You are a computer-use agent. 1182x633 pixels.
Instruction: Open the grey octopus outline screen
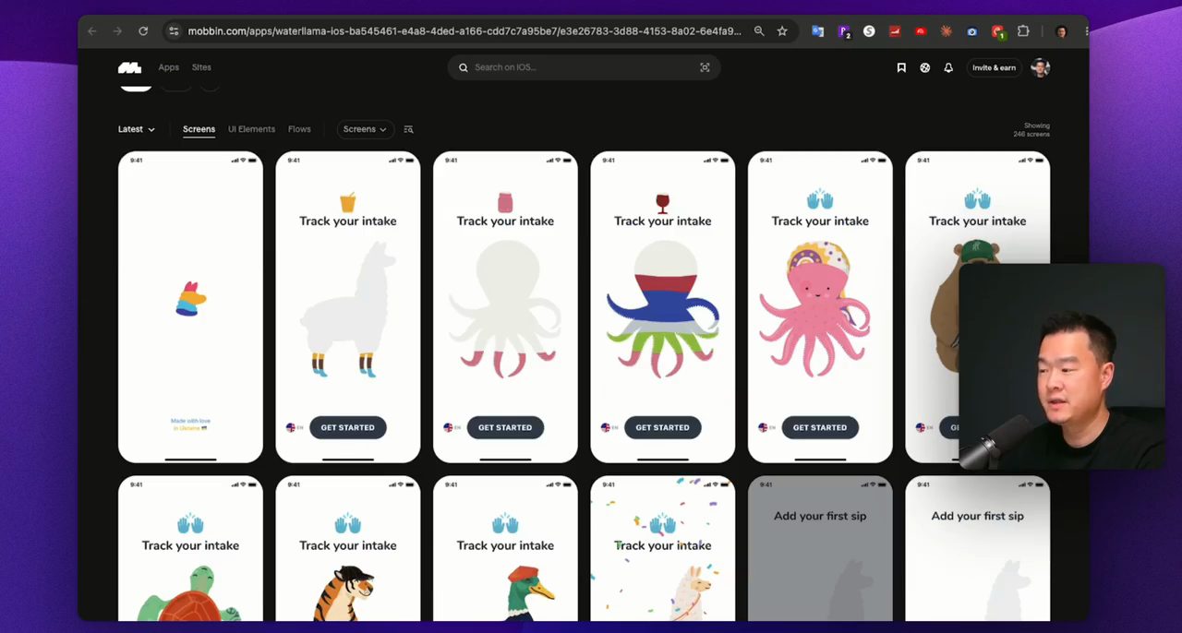tap(505, 307)
